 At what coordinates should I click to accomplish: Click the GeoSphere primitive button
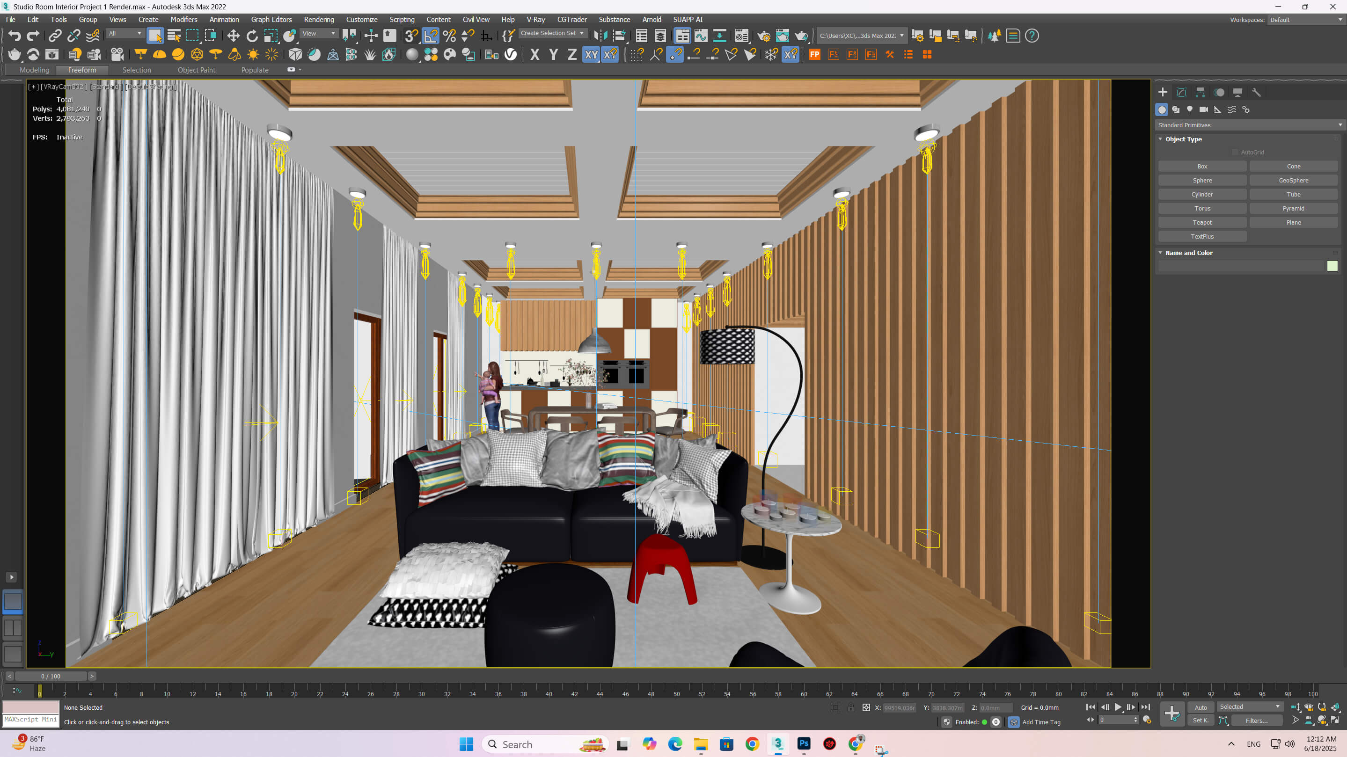pyautogui.click(x=1293, y=181)
